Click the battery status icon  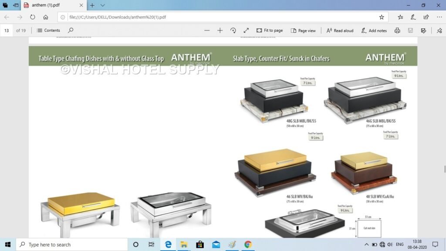374,244
